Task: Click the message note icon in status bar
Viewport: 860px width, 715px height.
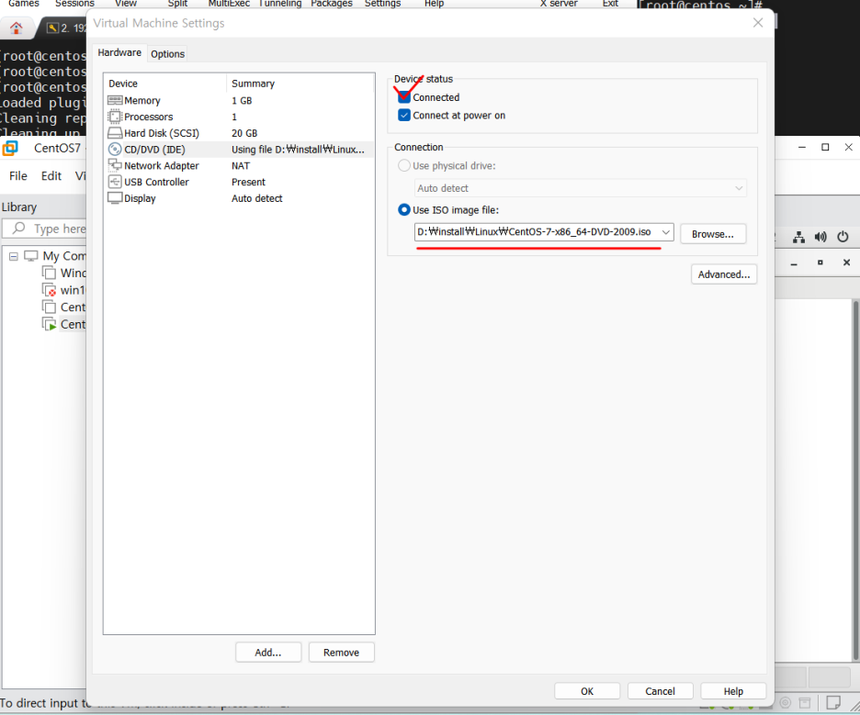Action: click(833, 702)
